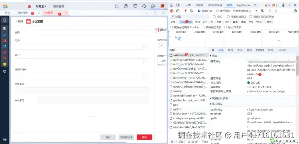The width and height of the screenshot is (299, 144).
Task: Switch to the 发起流程 page tab
Action: coord(22,13)
